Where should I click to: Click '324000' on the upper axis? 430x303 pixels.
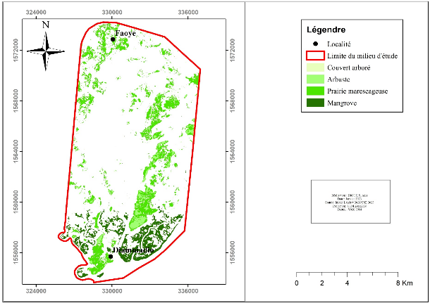(36, 13)
